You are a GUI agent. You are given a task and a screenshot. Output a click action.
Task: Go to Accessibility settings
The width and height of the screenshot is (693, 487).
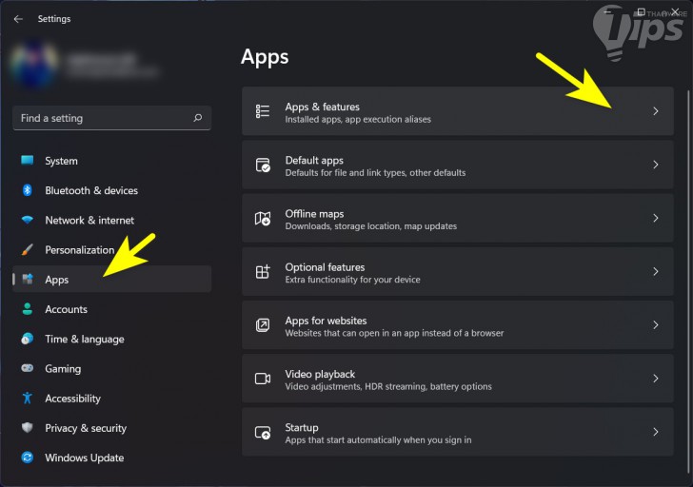[111, 398]
